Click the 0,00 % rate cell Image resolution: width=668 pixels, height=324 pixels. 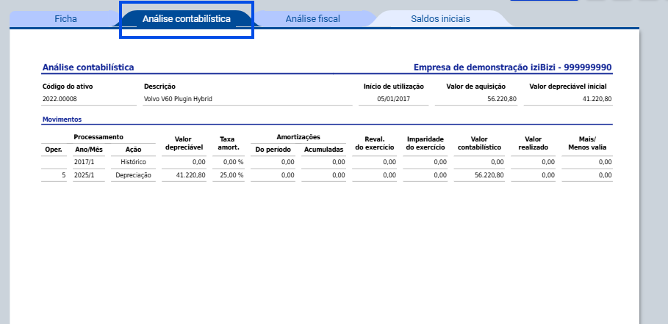coord(234,162)
